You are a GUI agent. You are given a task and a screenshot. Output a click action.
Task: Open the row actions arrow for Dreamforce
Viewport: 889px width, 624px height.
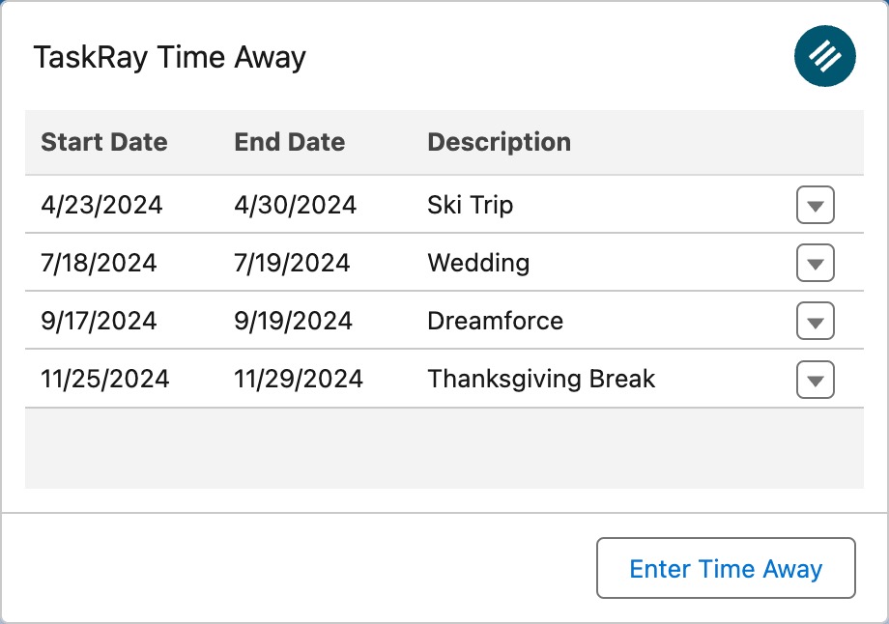click(815, 321)
